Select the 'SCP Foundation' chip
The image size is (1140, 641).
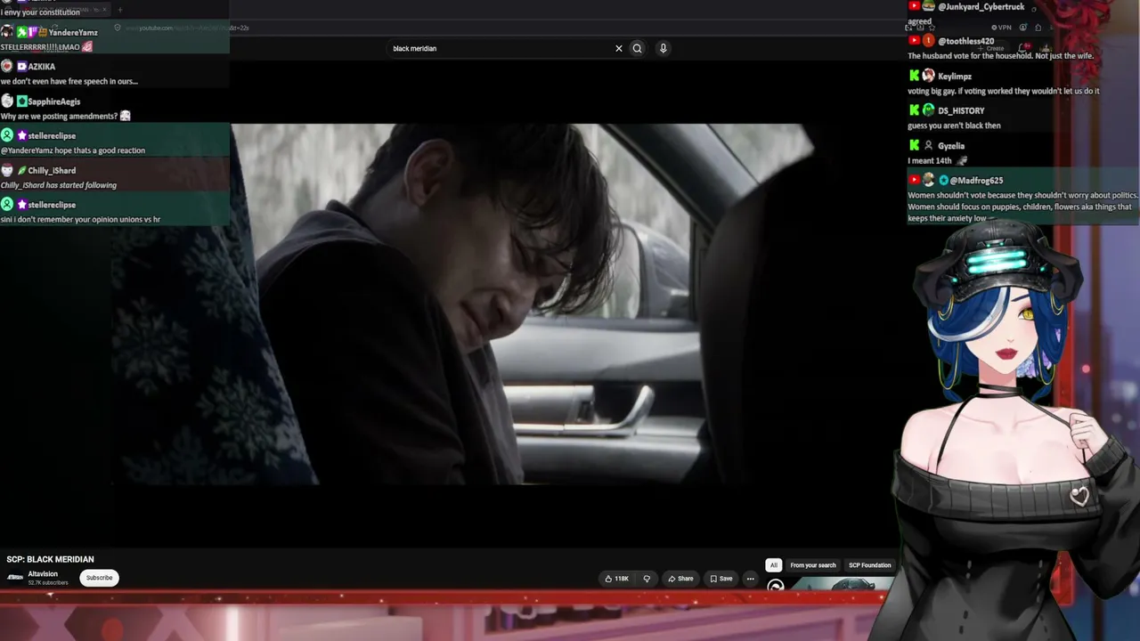869,565
